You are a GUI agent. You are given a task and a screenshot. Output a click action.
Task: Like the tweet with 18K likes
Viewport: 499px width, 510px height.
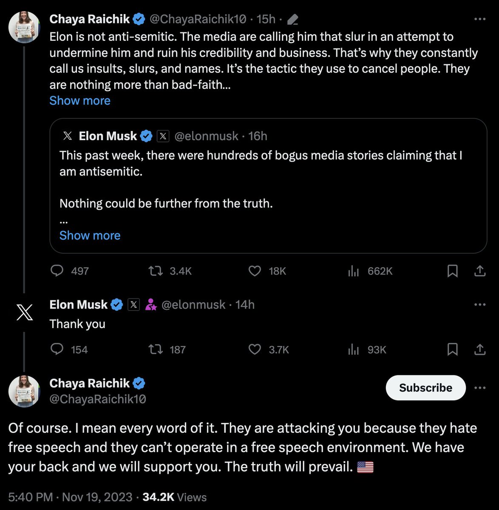255,271
